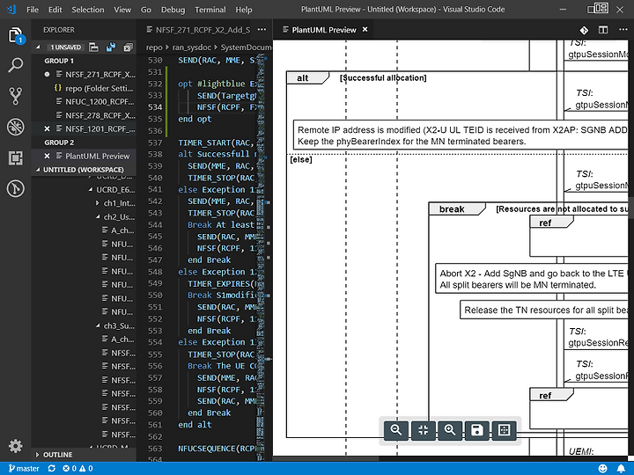Split the PlantUML Preview editor
Screen dimensions: 634x475
pyautogui.click(x=603, y=30)
